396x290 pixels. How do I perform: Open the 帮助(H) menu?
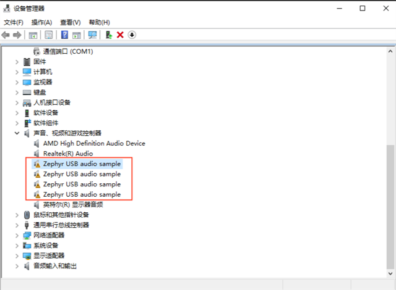[x=99, y=22]
